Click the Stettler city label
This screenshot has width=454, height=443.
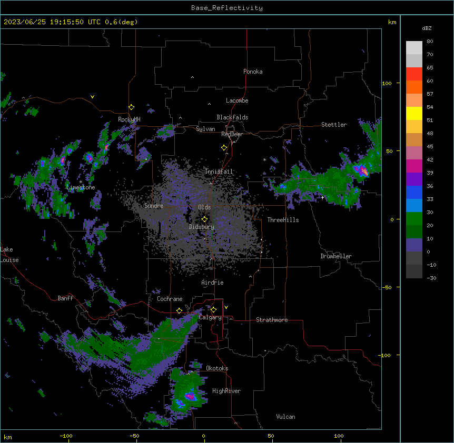334,125
